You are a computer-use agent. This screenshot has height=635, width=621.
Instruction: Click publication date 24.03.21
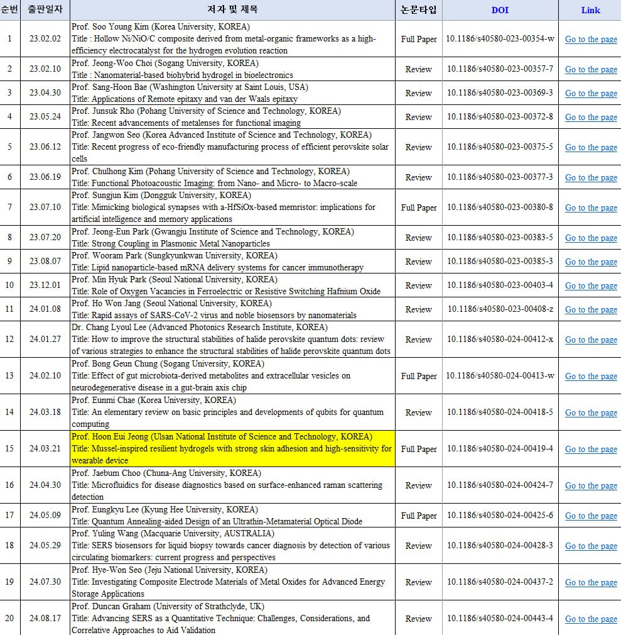[x=45, y=449]
